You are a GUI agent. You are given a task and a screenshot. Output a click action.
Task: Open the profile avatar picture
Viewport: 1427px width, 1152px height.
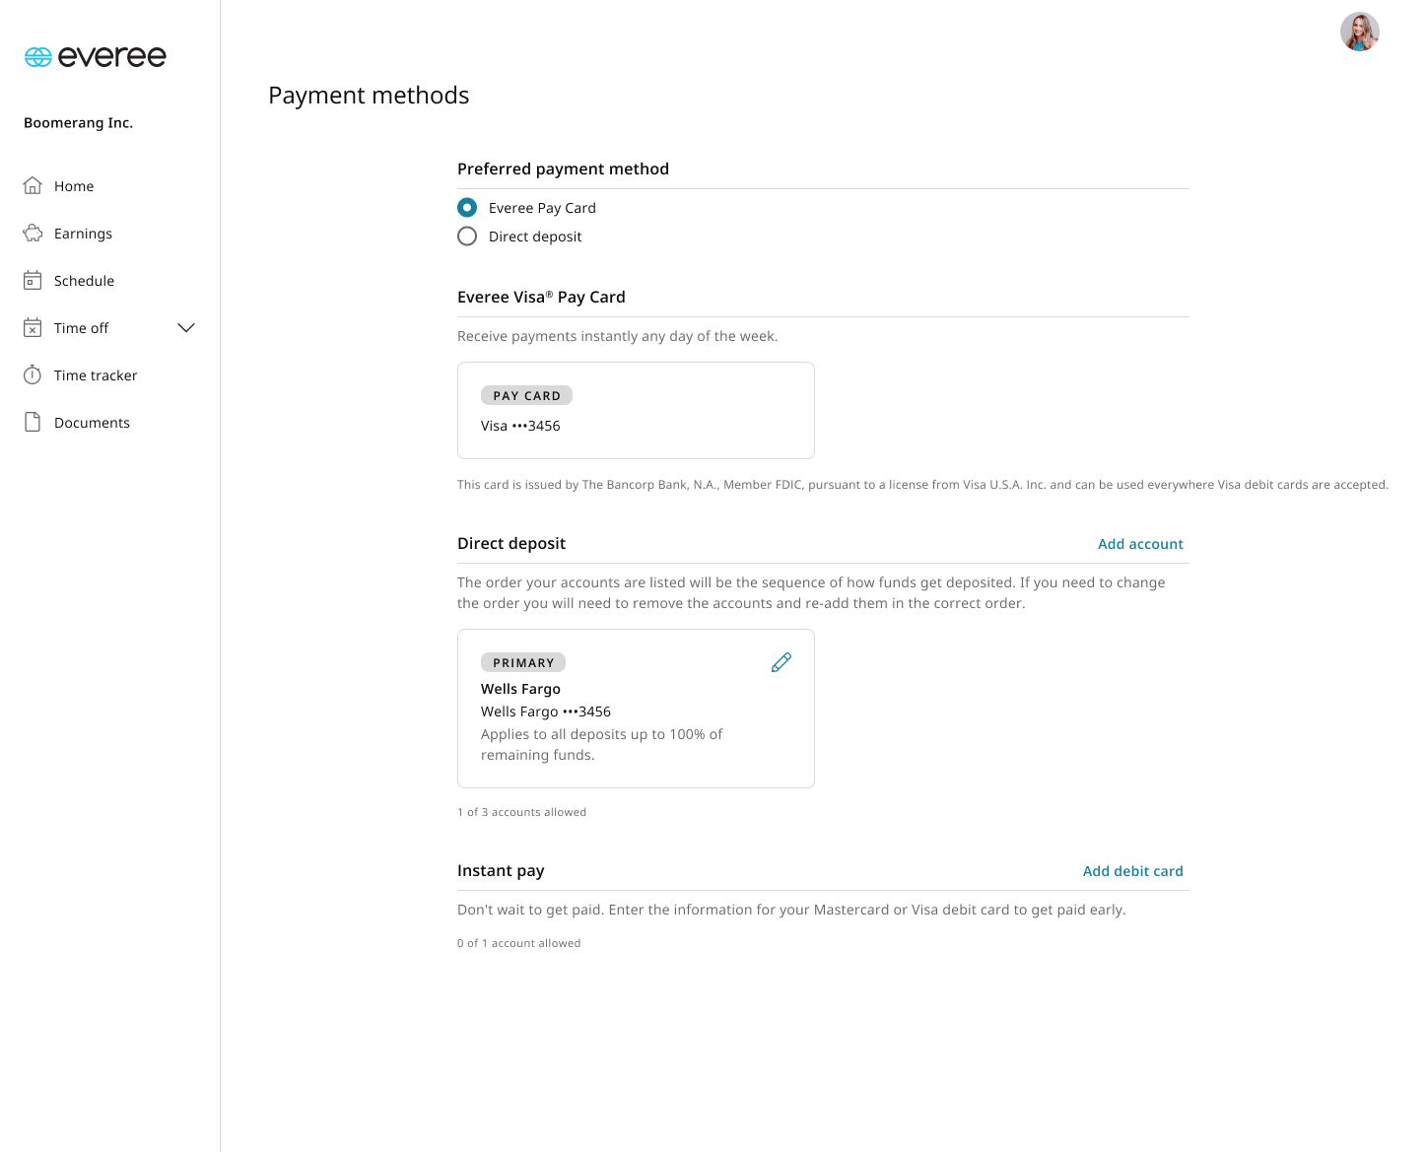click(x=1360, y=32)
